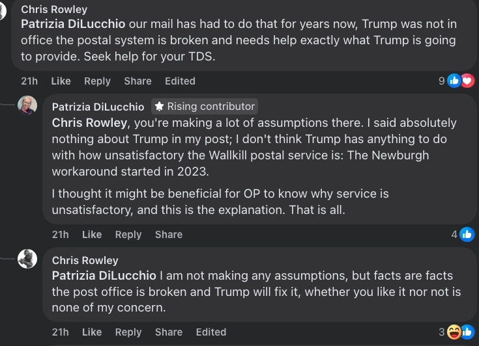This screenshot has width=479, height=346.
Task: View edit history of the first comment
Action: click(x=180, y=81)
